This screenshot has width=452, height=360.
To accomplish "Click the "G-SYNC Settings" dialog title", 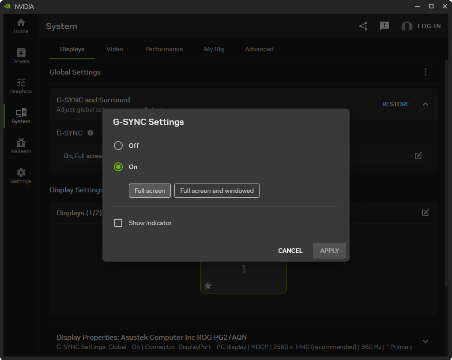I will tap(148, 122).
